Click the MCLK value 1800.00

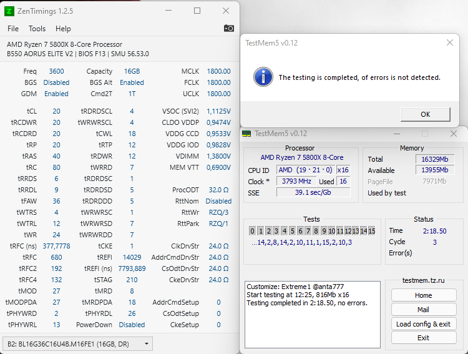(219, 71)
